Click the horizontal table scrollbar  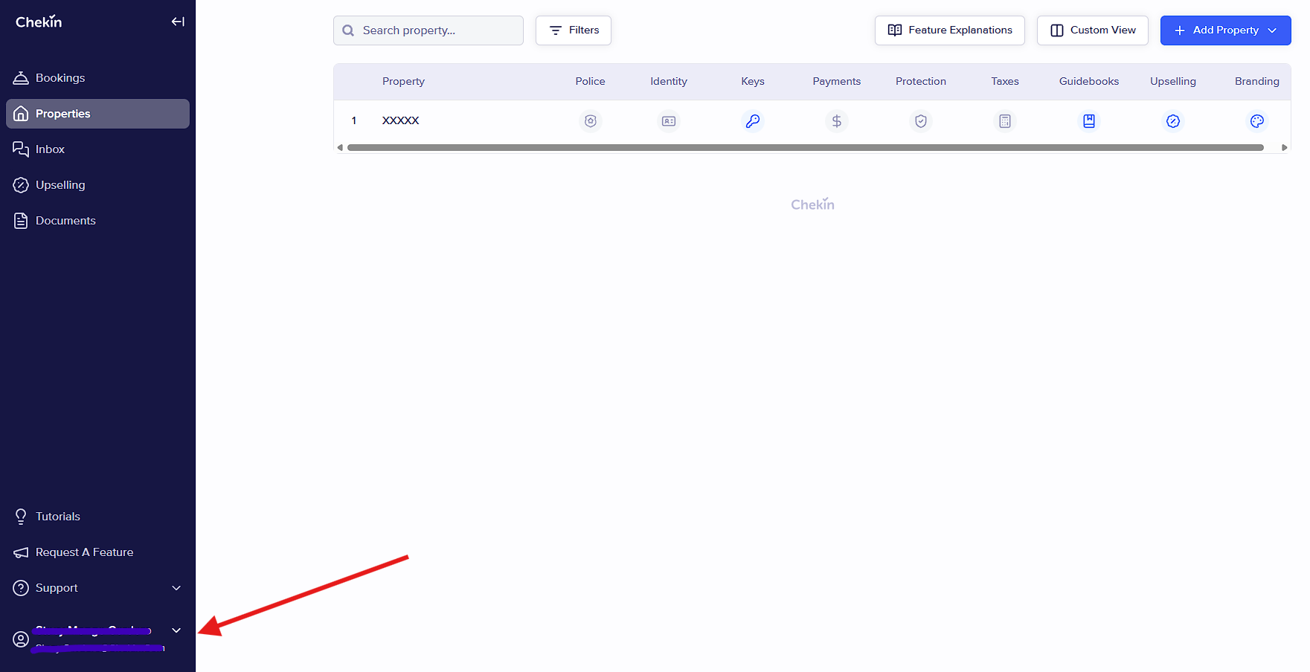(x=805, y=147)
